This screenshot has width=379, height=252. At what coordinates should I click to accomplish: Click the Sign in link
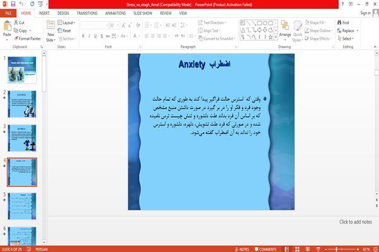click(365, 13)
